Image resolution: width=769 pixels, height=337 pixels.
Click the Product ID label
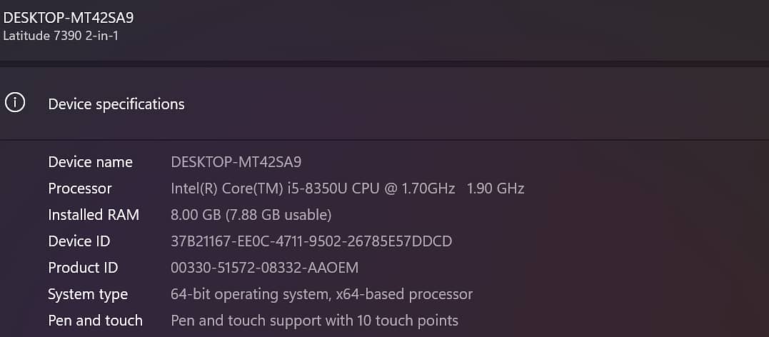83,268
